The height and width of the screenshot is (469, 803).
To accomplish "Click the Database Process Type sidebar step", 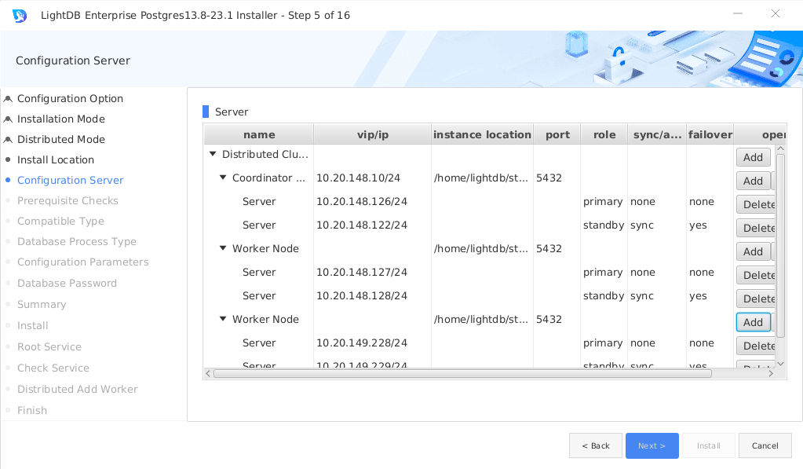I will [x=77, y=241].
